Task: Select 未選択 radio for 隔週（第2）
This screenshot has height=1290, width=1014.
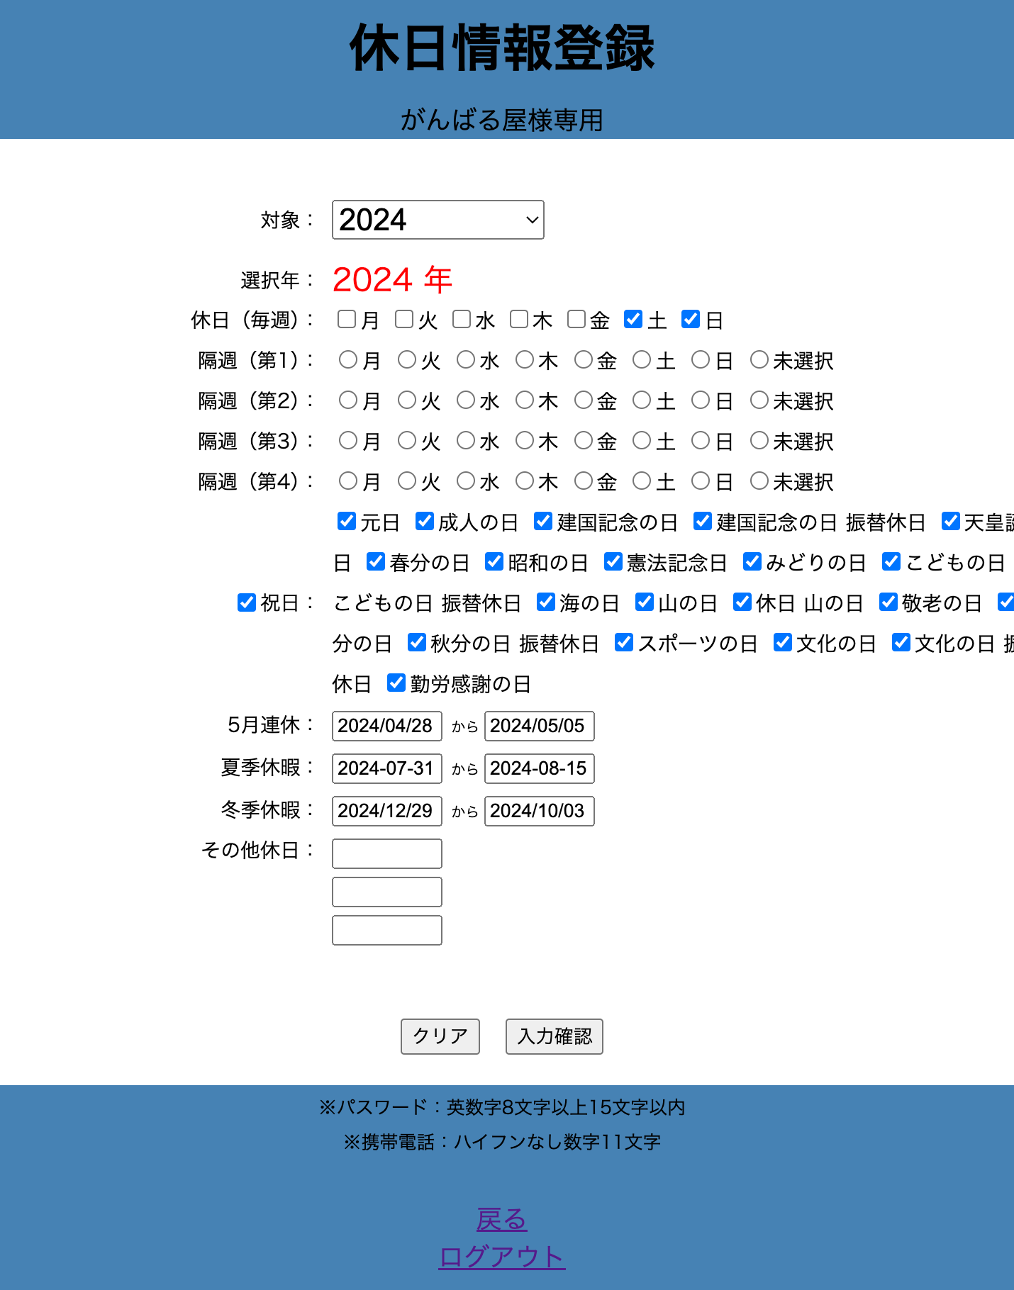Action: point(759,400)
